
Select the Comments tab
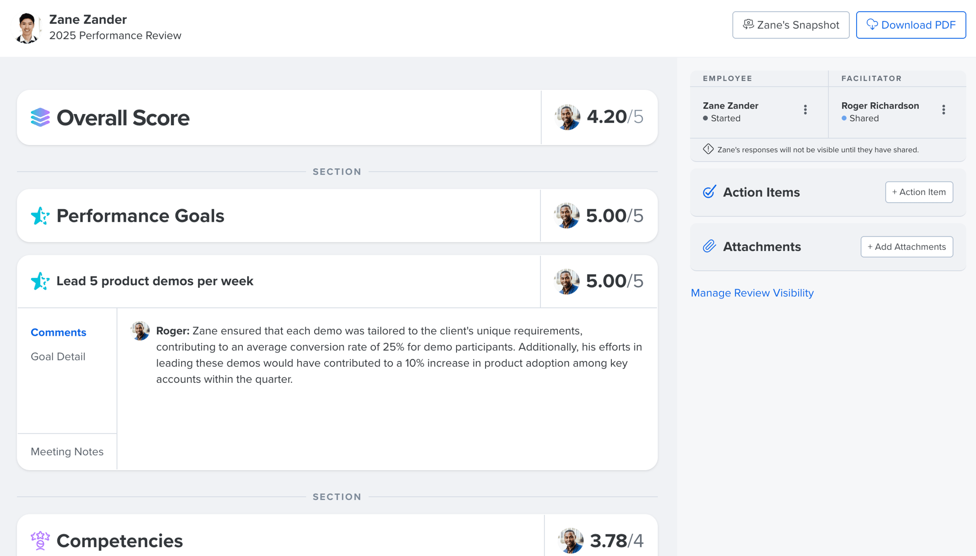pos(58,332)
